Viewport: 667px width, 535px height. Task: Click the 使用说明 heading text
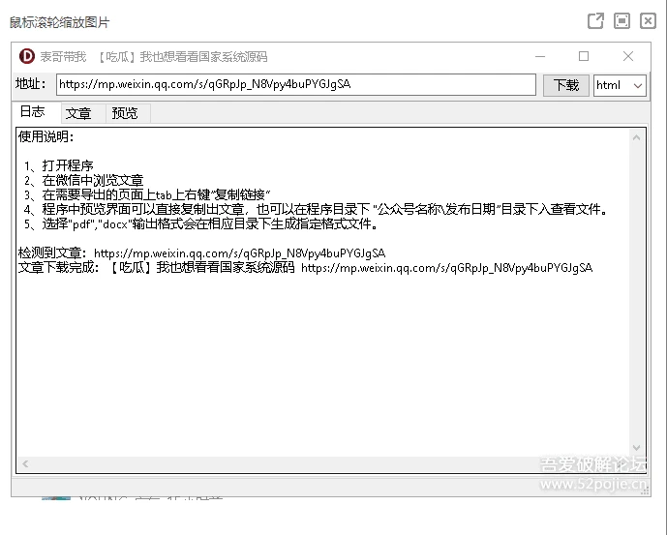[45, 137]
